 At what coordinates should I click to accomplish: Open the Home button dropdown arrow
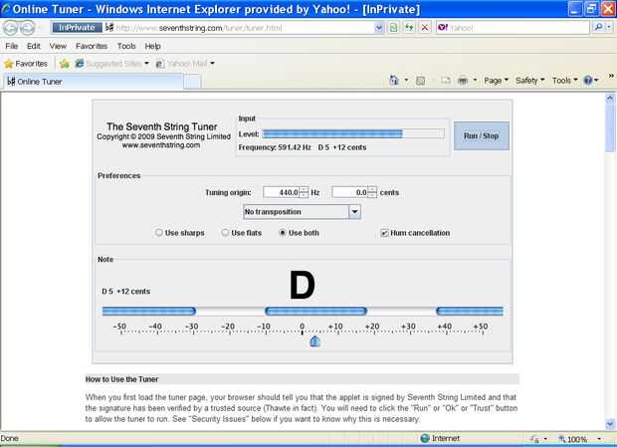406,81
